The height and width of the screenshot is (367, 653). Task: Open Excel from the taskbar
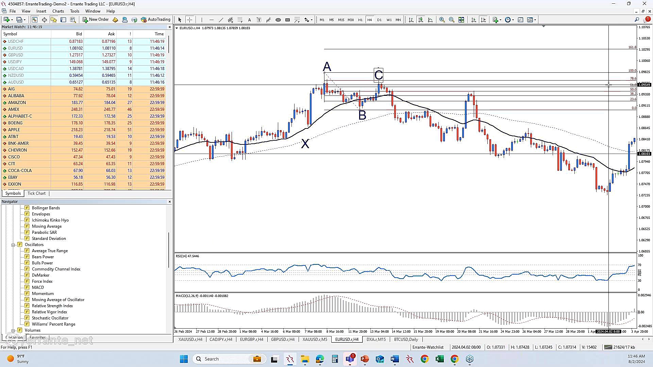click(439, 359)
